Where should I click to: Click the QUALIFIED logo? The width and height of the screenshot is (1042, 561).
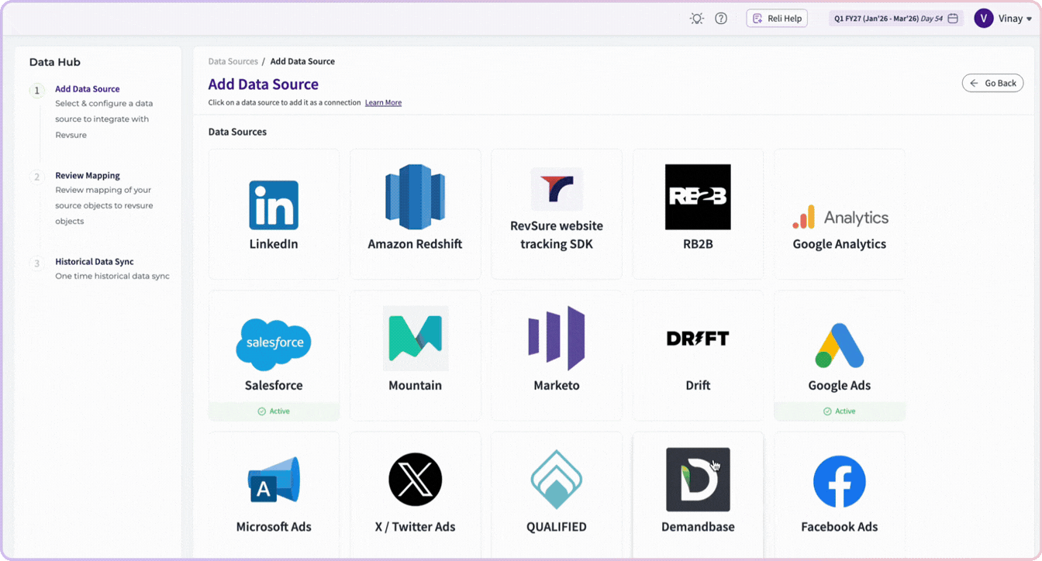pyautogui.click(x=557, y=480)
